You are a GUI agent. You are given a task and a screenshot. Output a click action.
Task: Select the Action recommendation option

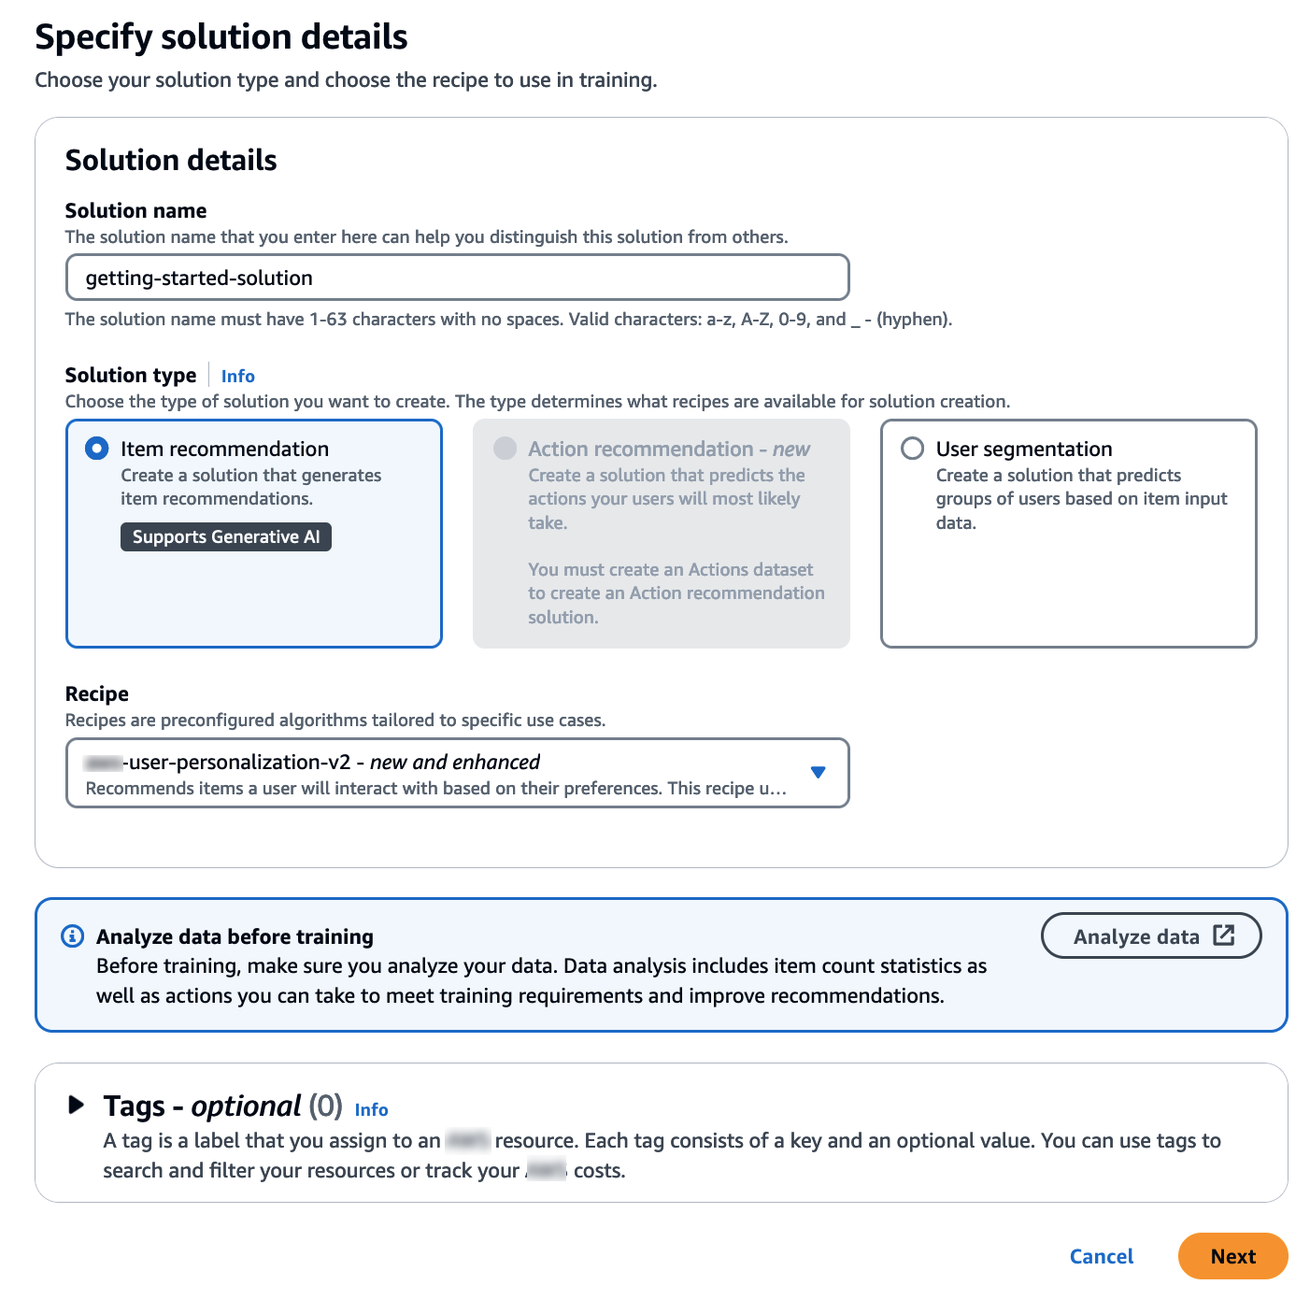pyautogui.click(x=661, y=534)
